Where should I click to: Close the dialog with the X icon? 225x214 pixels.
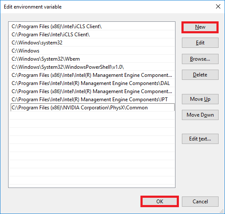(218, 6)
